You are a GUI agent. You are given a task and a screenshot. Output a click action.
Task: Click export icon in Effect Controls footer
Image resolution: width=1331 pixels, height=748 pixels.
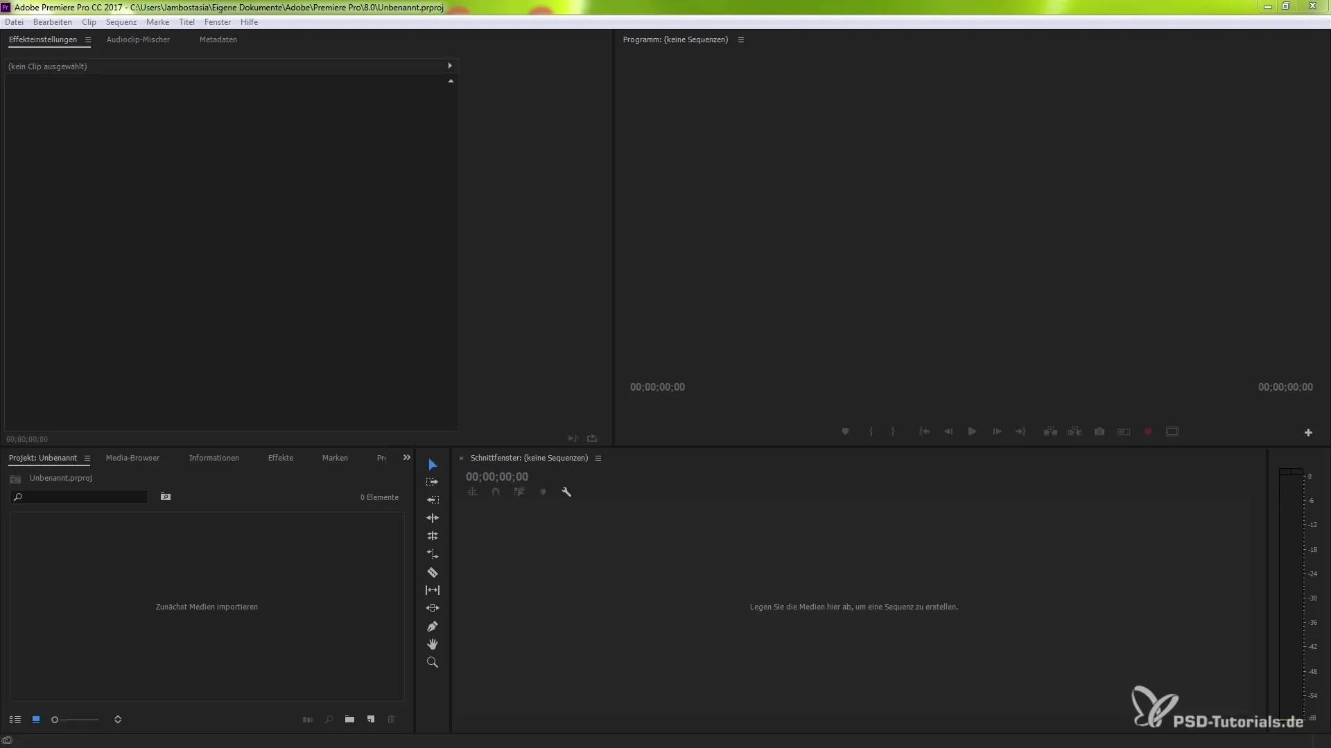pos(592,438)
